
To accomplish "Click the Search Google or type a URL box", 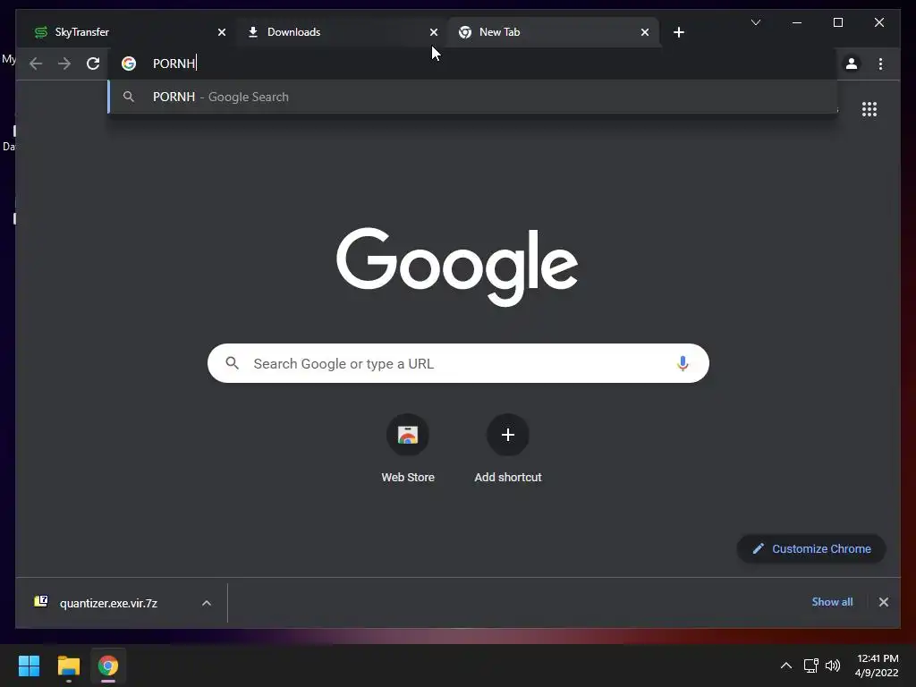I will click(458, 363).
